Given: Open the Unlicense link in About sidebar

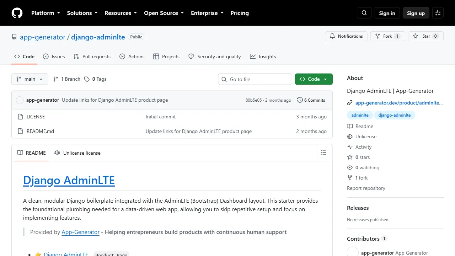Looking at the screenshot, I should pyautogui.click(x=362, y=137).
